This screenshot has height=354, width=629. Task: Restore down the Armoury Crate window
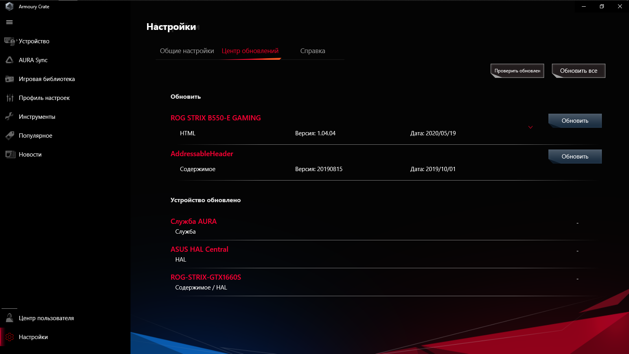602,6
